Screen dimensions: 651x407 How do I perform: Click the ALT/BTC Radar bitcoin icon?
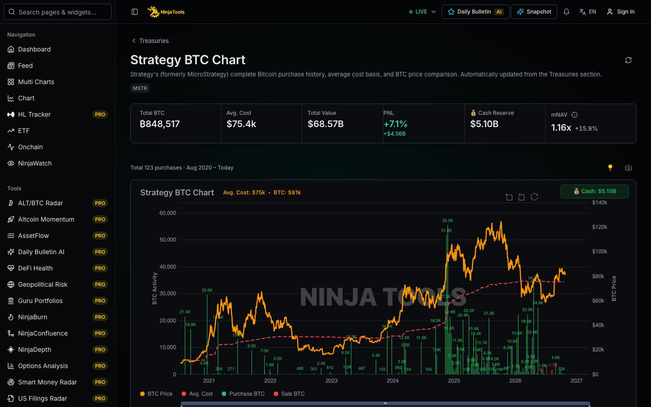coord(11,203)
